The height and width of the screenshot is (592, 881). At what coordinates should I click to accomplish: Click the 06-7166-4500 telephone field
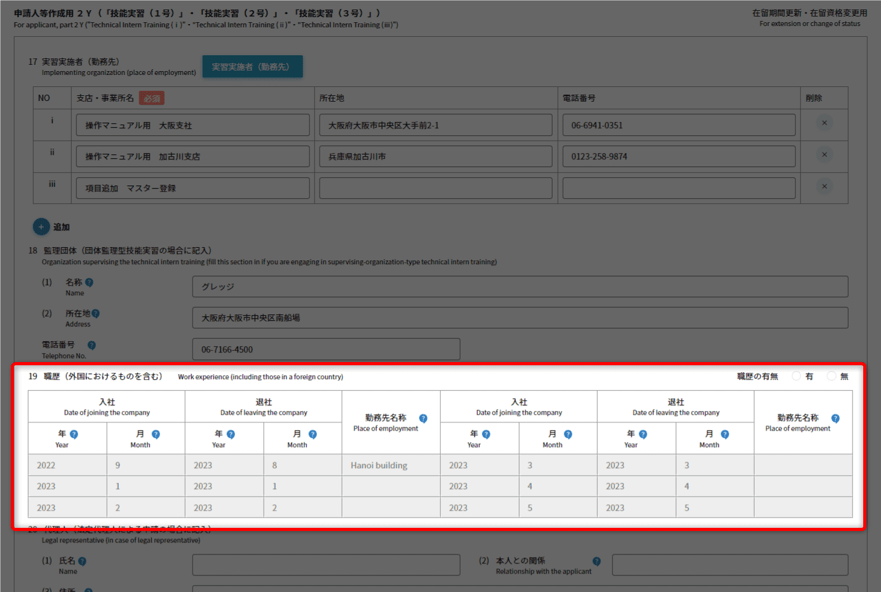pos(326,349)
